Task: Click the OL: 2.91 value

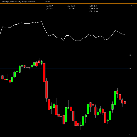Action: (x=94, y=12)
